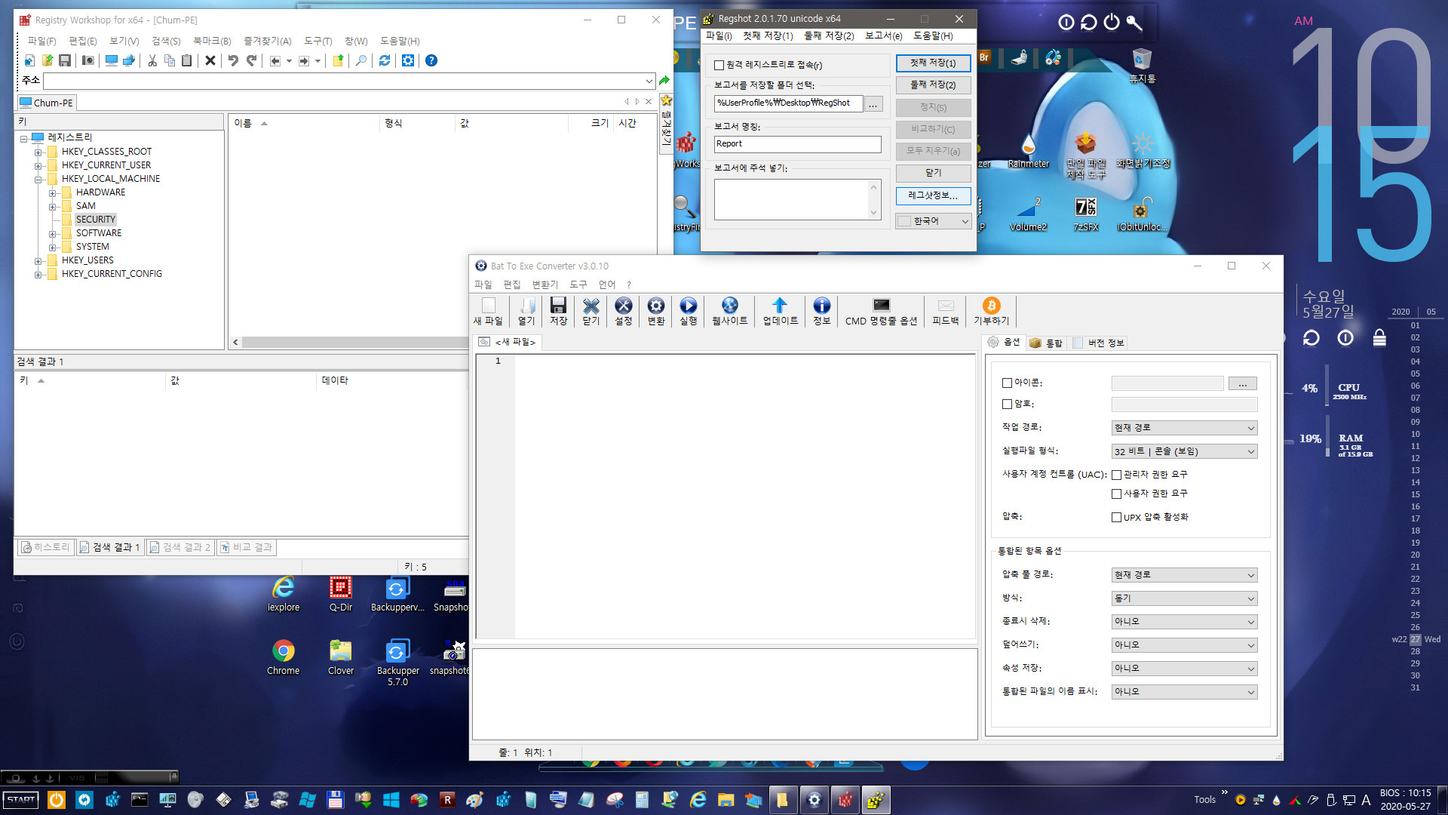
Task: Expand HKEY_CLASSES_ROOT tree node
Action: tap(38, 152)
